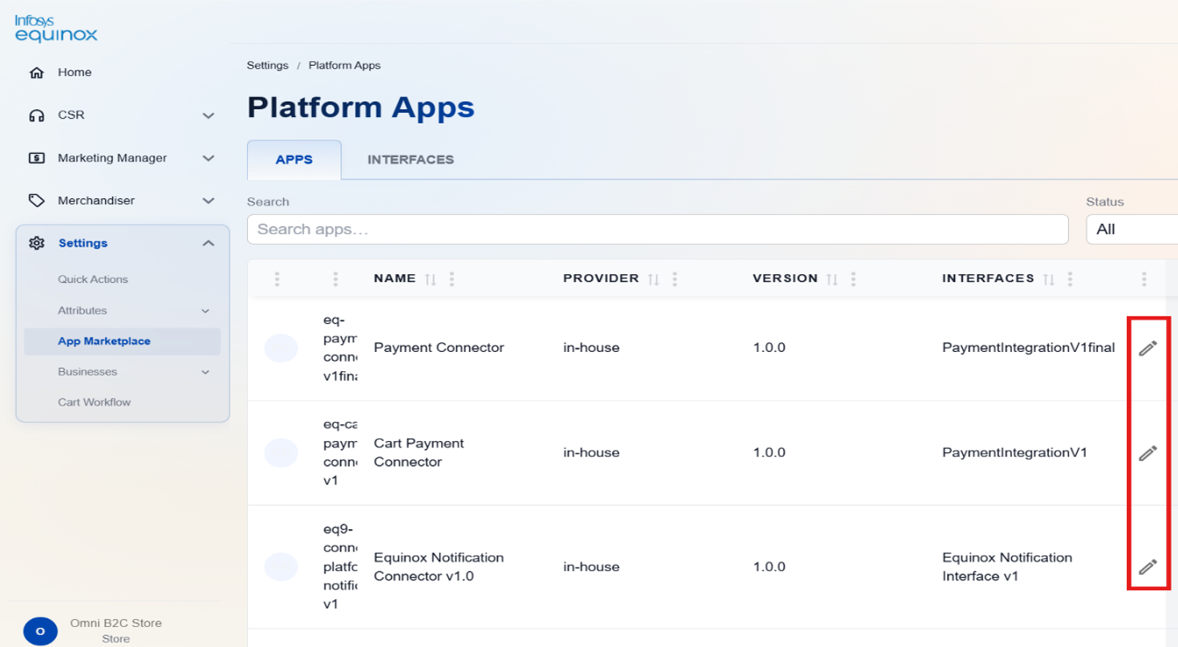Open the Status filter dropdown

[1131, 229]
